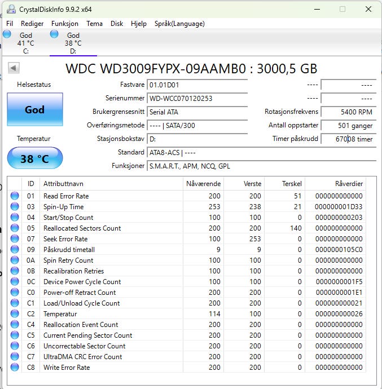
Task: Open the Hjelp menu
Action: point(139,24)
